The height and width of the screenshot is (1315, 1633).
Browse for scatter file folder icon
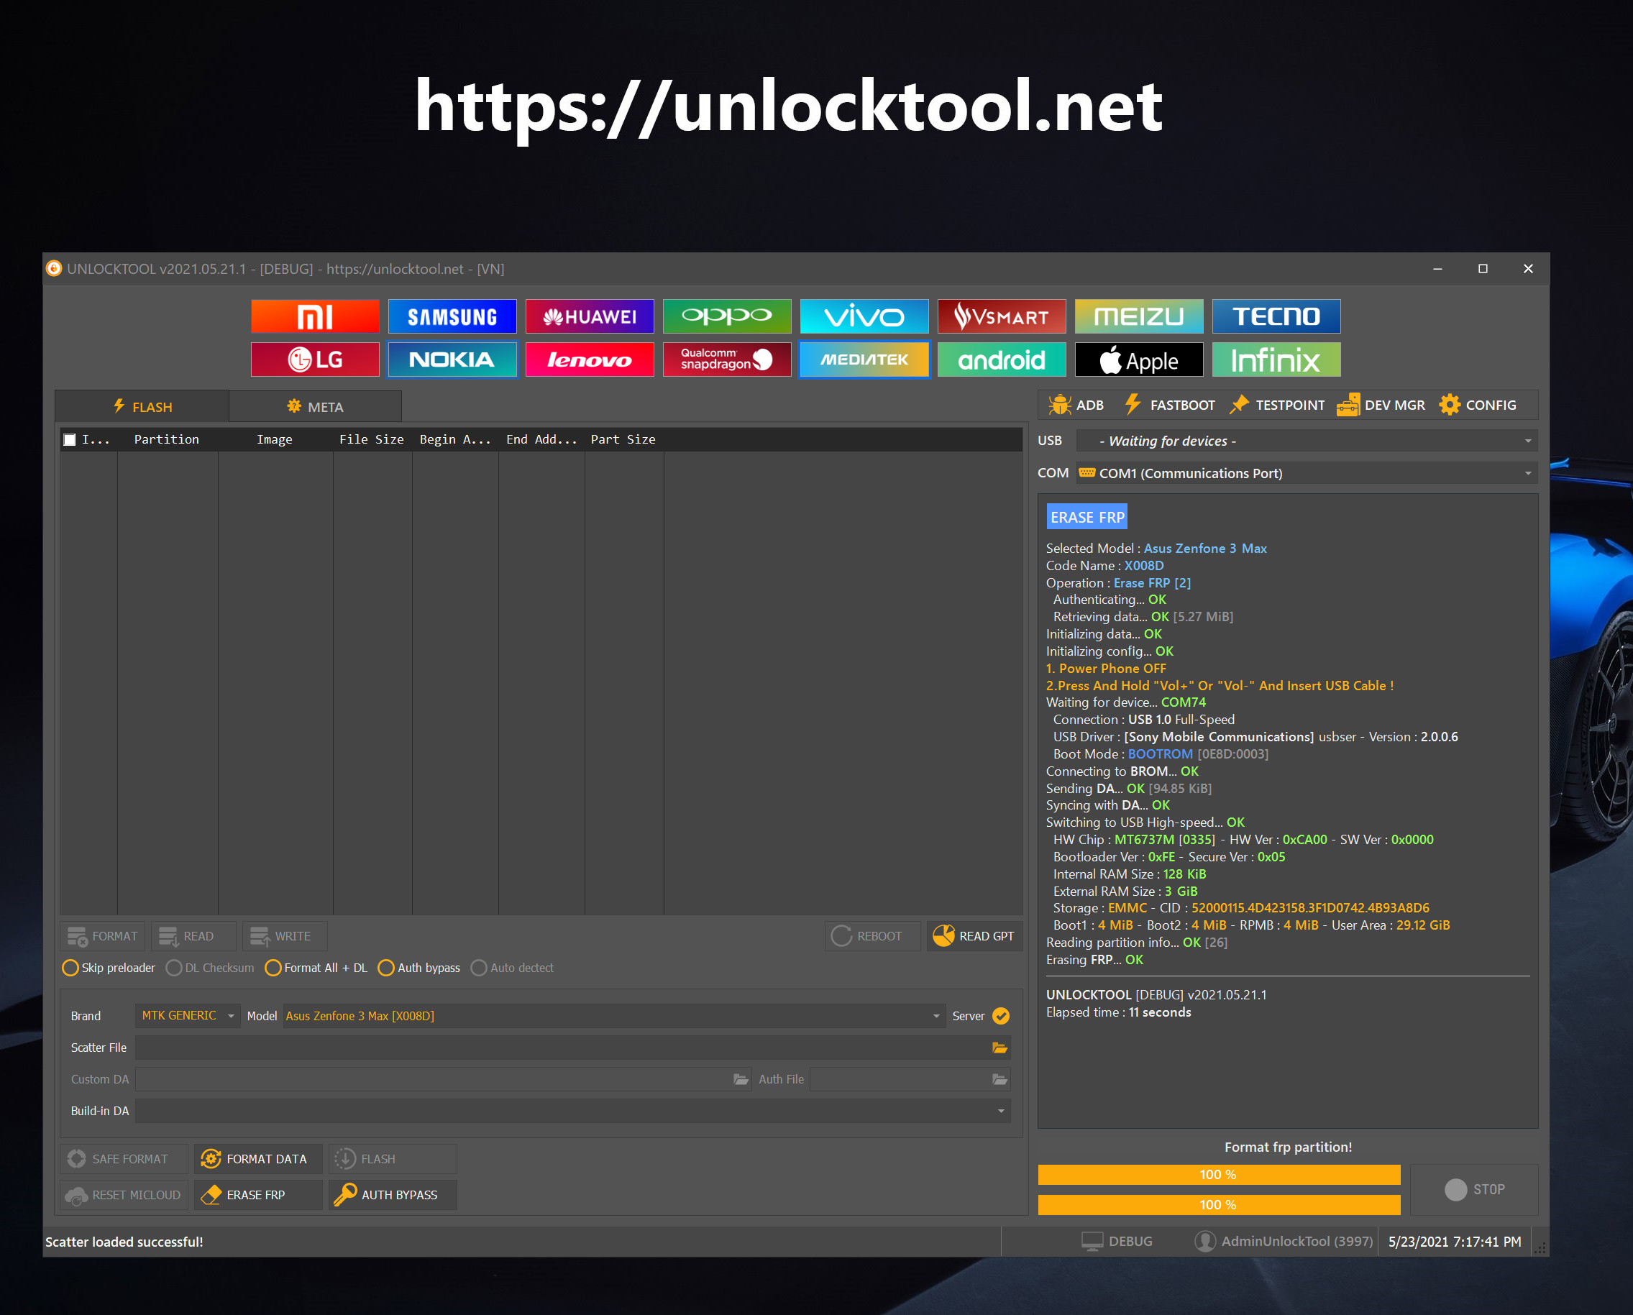click(1000, 1048)
